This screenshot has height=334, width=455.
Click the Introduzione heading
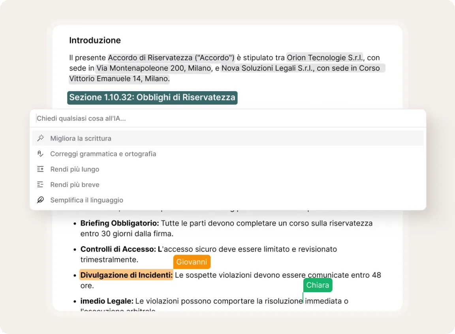pyautogui.click(x=95, y=40)
